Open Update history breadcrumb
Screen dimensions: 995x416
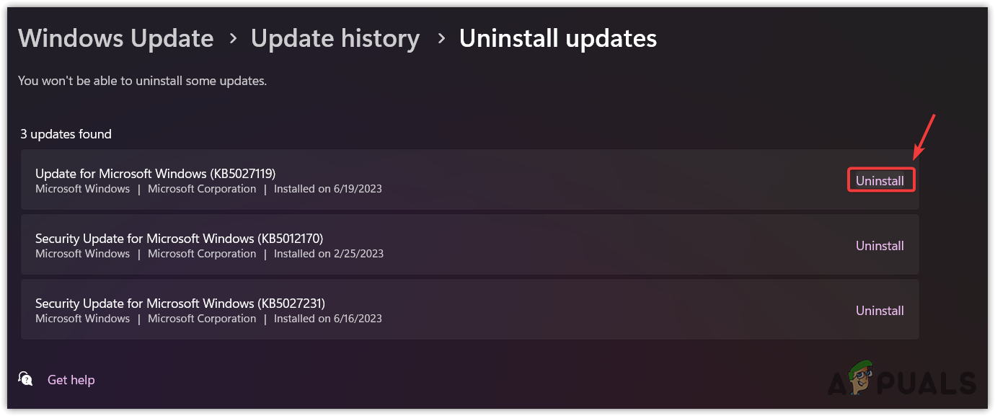pos(335,38)
